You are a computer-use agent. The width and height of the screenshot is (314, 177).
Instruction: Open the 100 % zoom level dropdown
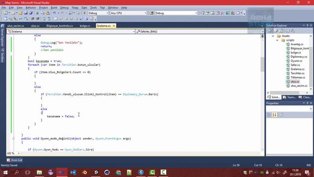13,153
